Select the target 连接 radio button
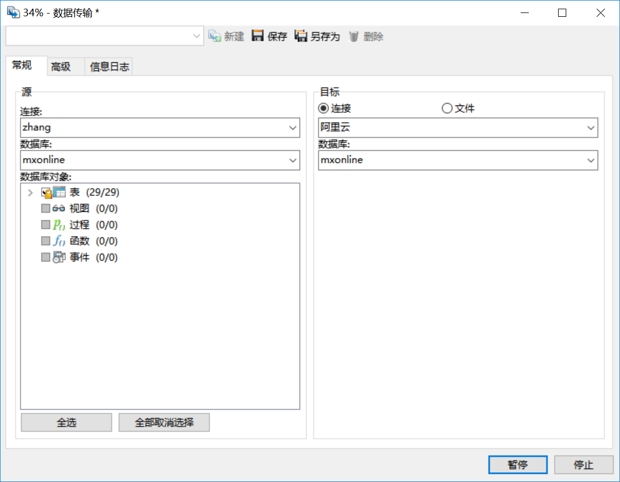Viewport: 620px width, 482px height. (x=324, y=109)
